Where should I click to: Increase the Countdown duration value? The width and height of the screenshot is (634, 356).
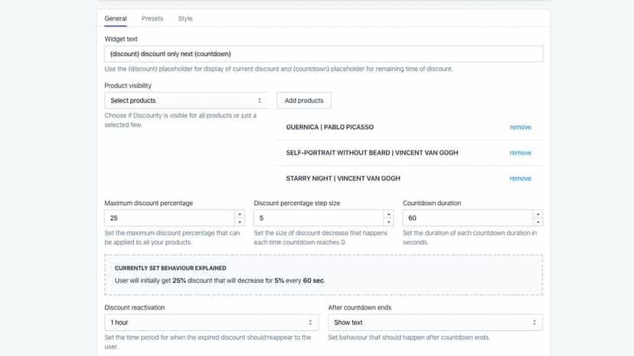click(538, 215)
